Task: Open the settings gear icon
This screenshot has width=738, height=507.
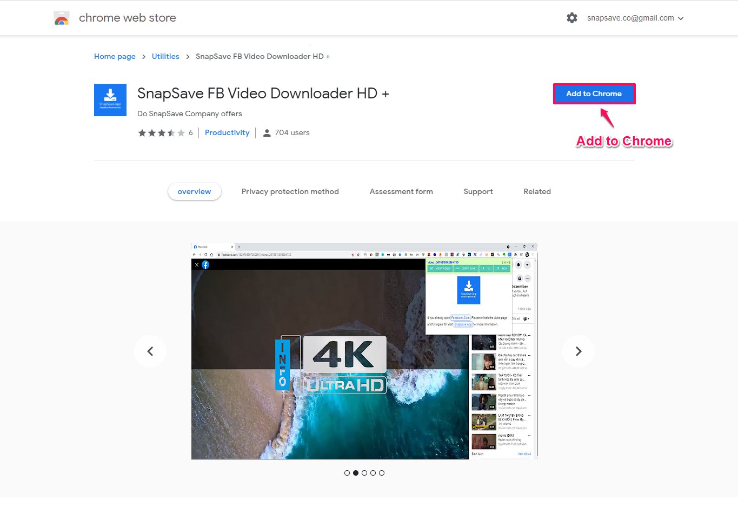Action: 572,18
